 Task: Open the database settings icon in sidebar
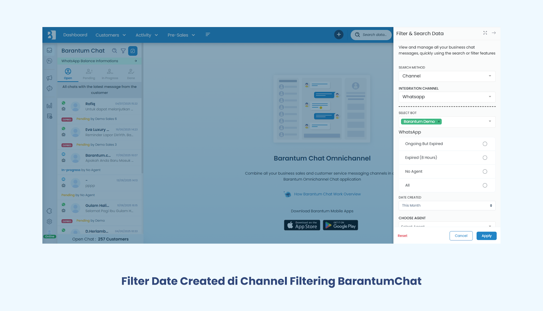[x=50, y=116]
